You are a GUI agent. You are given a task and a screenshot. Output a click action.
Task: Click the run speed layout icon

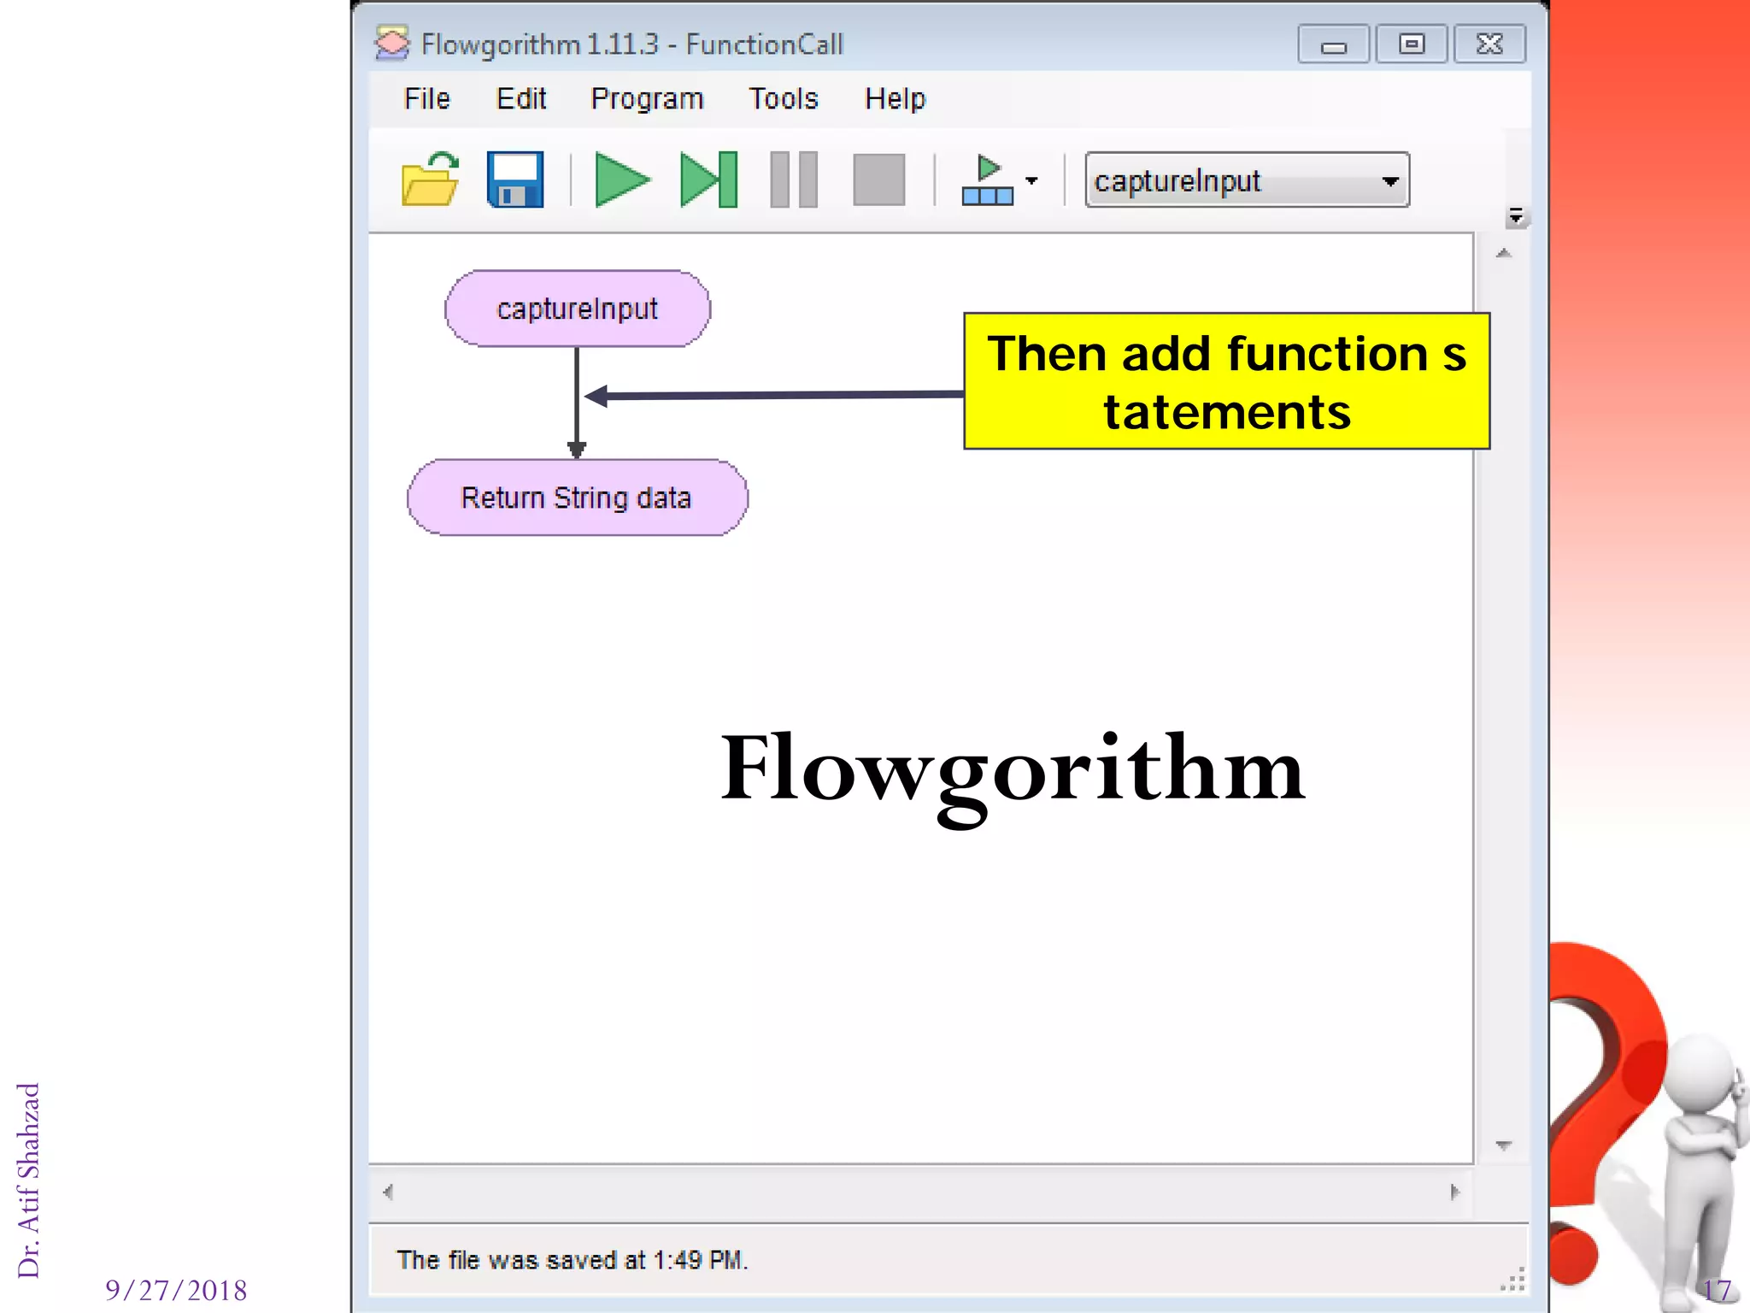click(x=988, y=180)
